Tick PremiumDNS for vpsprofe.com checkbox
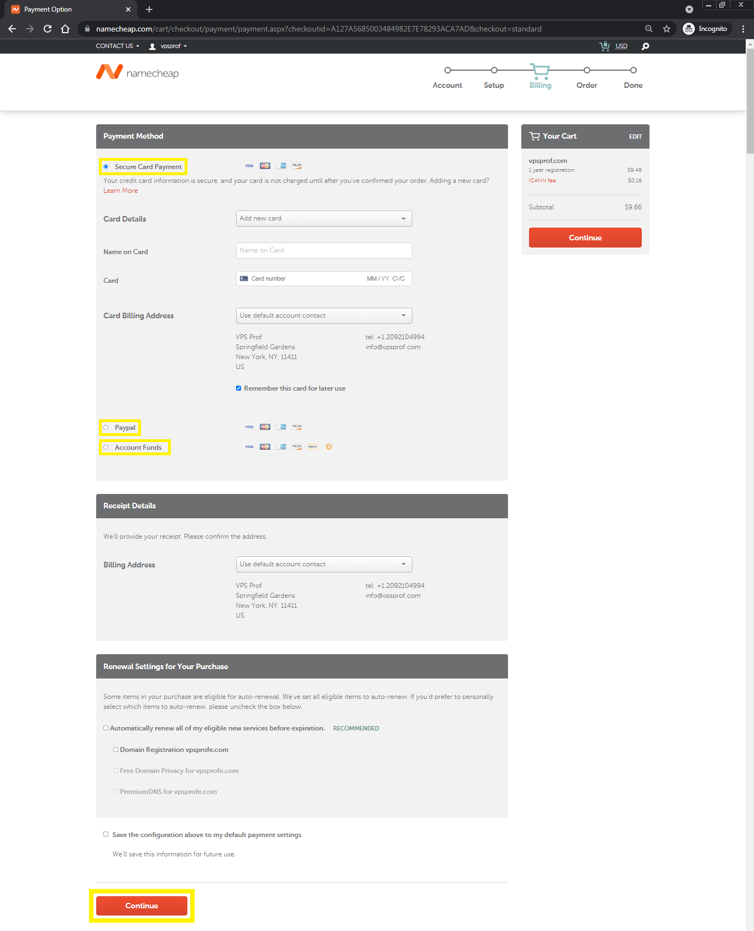Image resolution: width=754 pixels, height=931 pixels. [x=116, y=792]
